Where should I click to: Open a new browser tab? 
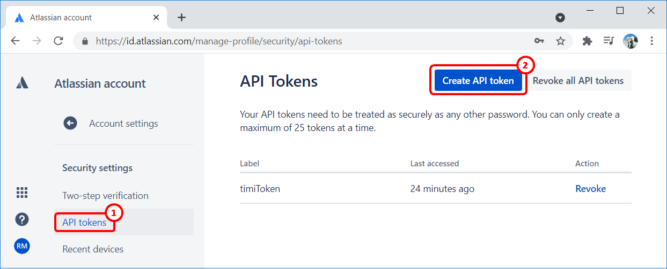point(181,17)
